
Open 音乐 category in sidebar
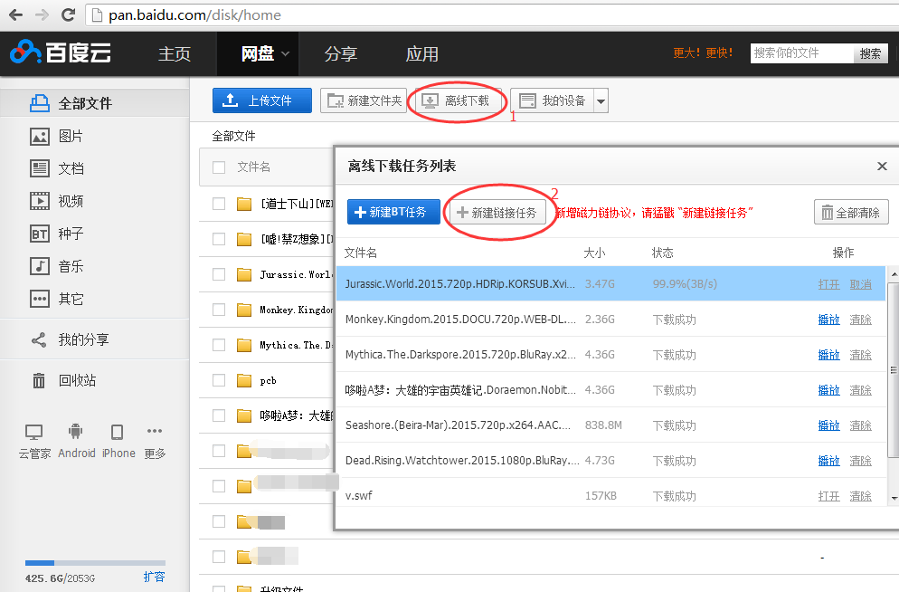56,266
